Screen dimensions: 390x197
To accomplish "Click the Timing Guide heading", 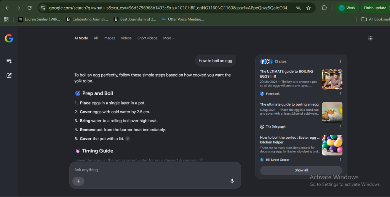I will 97,151.
